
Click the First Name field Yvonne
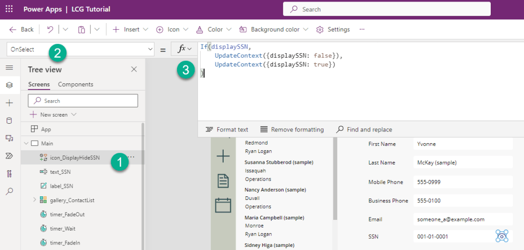(463, 144)
